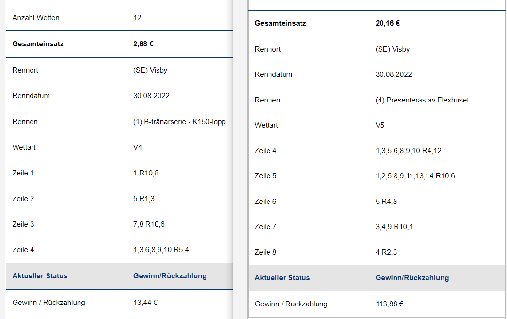Select the Anzahl Wetten value 12
The width and height of the screenshot is (507, 319).
click(x=137, y=18)
